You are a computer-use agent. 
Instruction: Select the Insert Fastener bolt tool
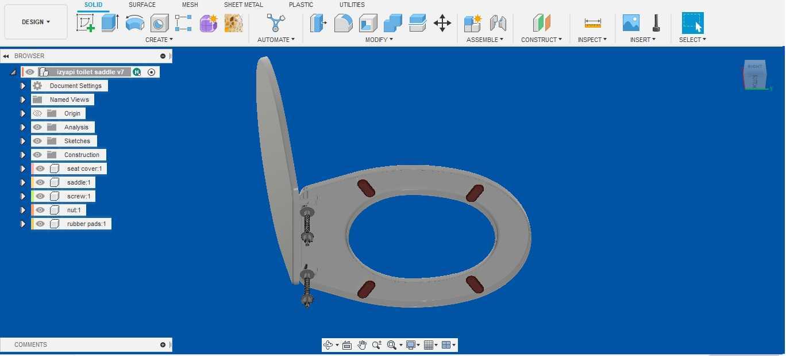pyautogui.click(x=656, y=23)
